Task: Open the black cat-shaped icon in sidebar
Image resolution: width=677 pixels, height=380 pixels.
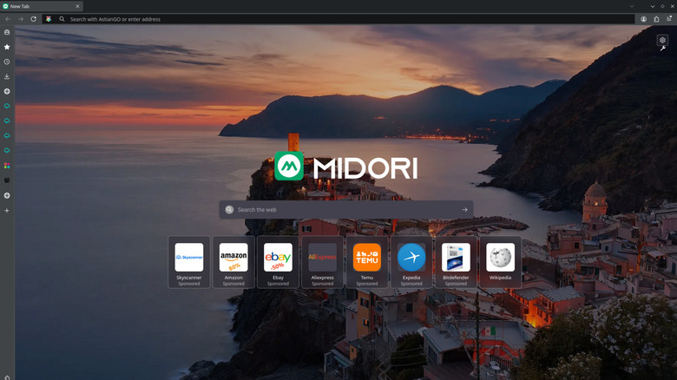Action: pyautogui.click(x=7, y=180)
